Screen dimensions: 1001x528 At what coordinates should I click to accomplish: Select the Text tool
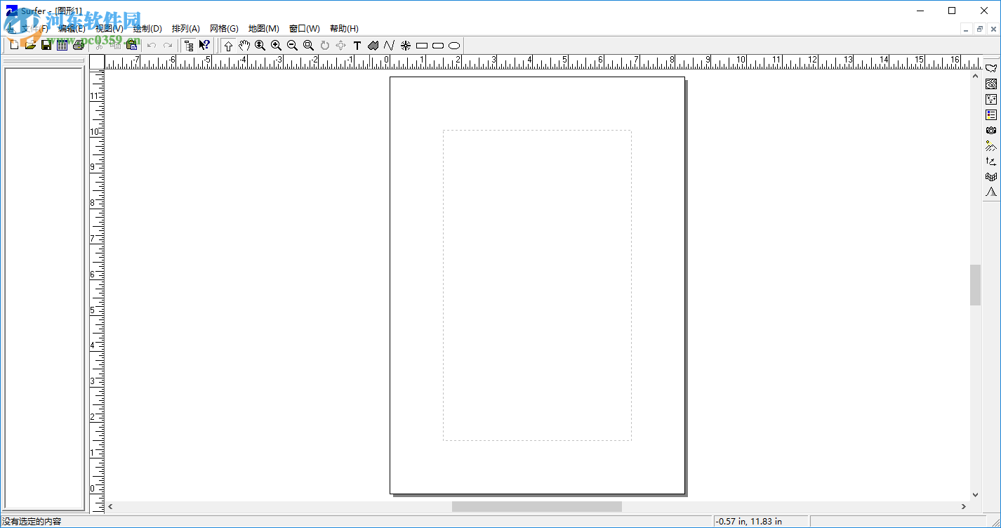click(357, 46)
